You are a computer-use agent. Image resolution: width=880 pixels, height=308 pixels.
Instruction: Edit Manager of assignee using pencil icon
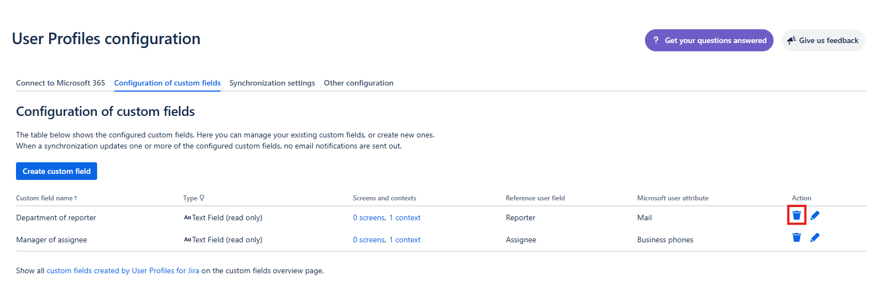815,237
